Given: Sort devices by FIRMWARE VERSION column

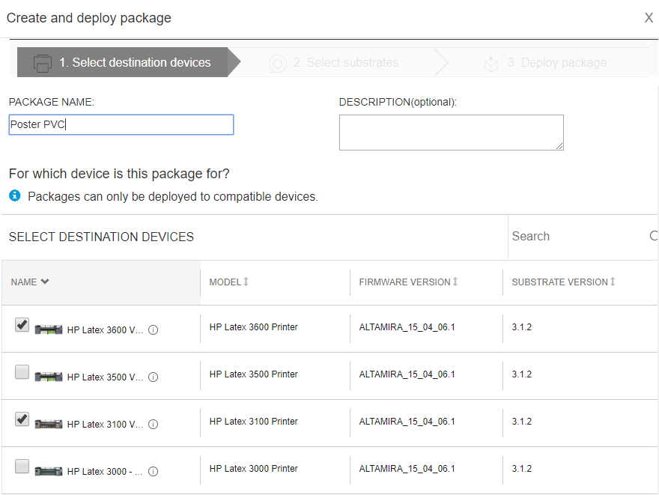Looking at the screenshot, I should coord(408,282).
